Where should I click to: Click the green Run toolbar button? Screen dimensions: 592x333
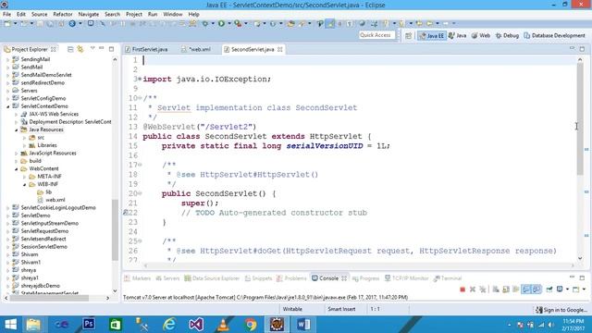coord(221,23)
